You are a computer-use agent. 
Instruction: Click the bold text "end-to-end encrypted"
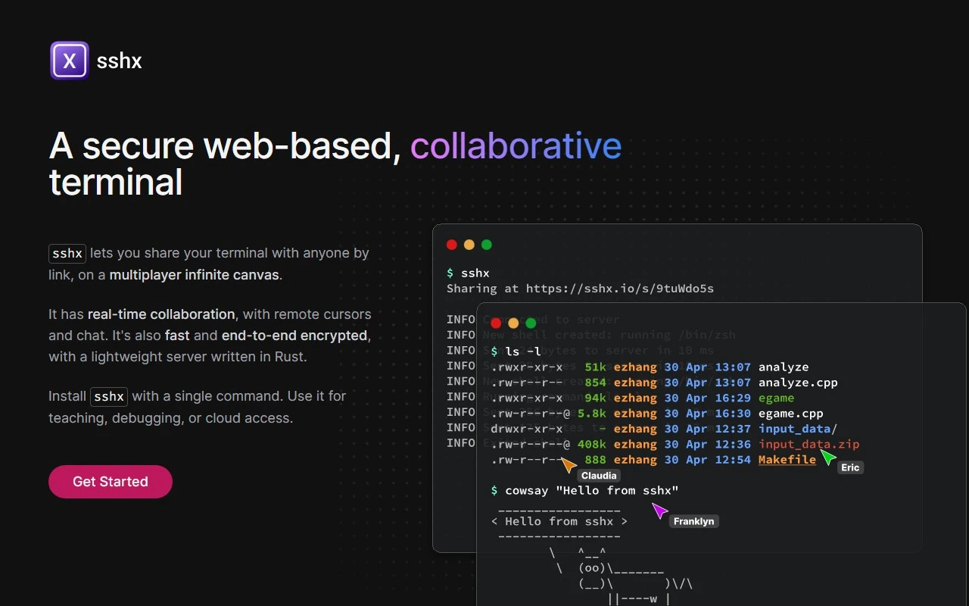pos(294,336)
